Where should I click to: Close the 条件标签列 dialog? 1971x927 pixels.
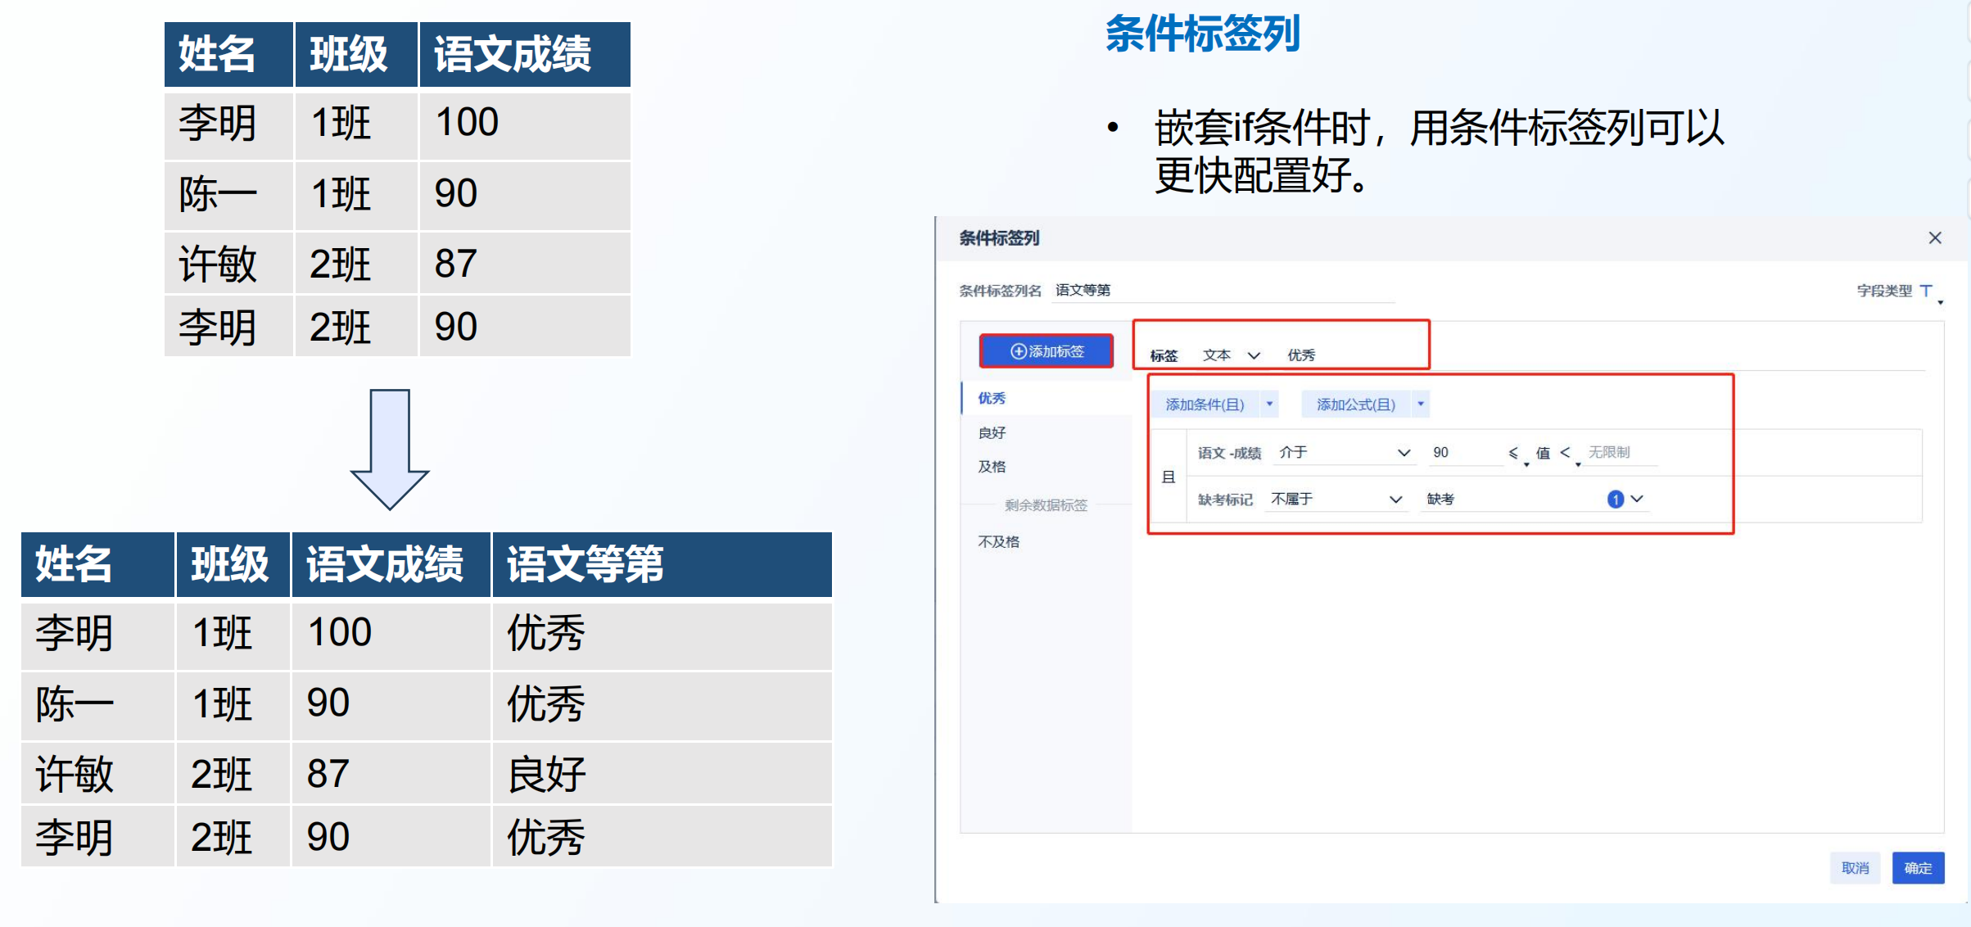1934,237
